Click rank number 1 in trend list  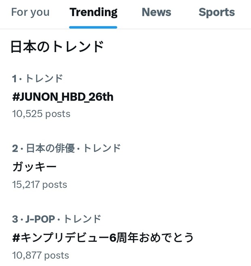[x=14, y=79]
